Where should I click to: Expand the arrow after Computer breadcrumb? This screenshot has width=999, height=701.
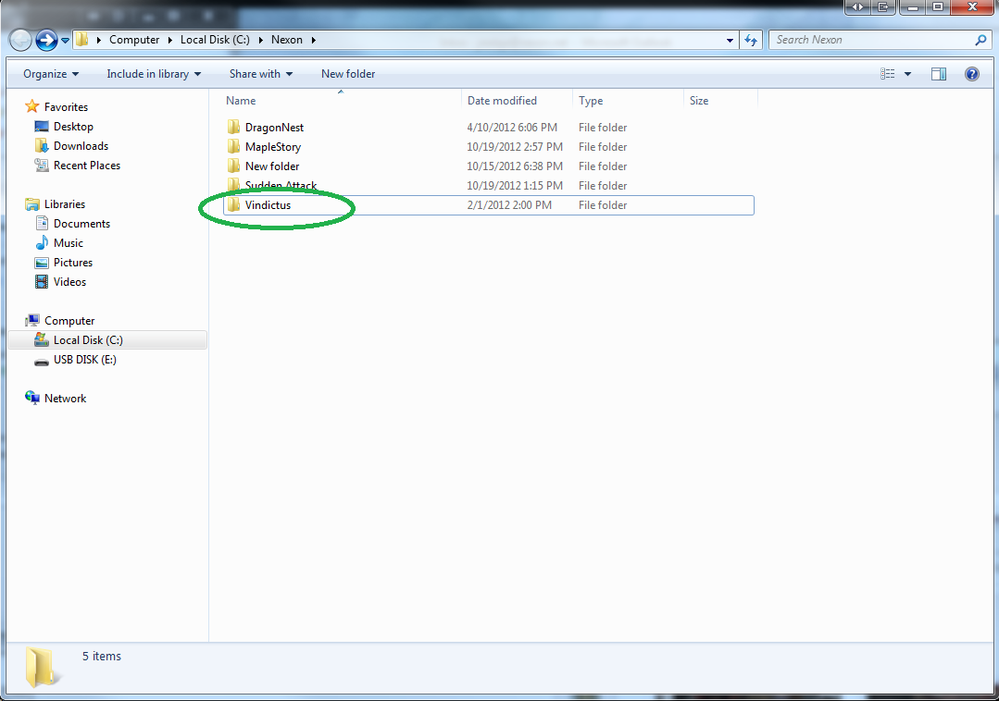[x=170, y=40]
